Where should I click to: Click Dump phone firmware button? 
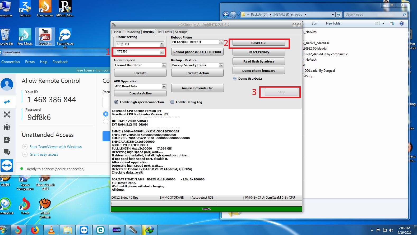(259, 71)
